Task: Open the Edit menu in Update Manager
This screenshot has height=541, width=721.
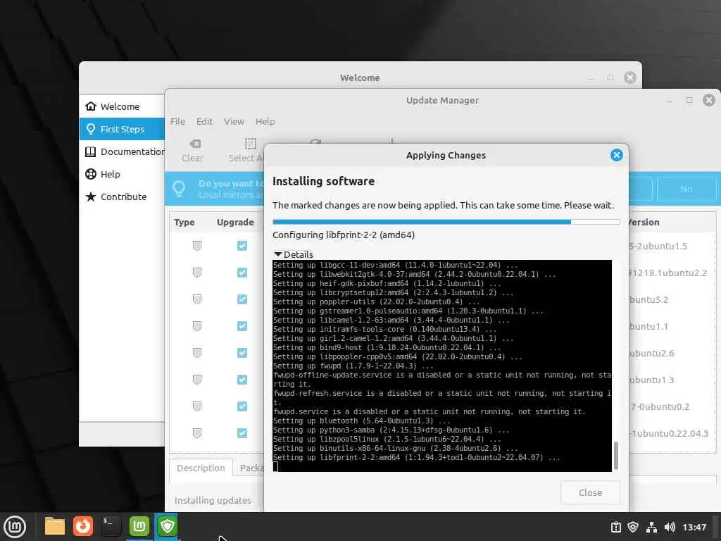Action: tap(204, 121)
